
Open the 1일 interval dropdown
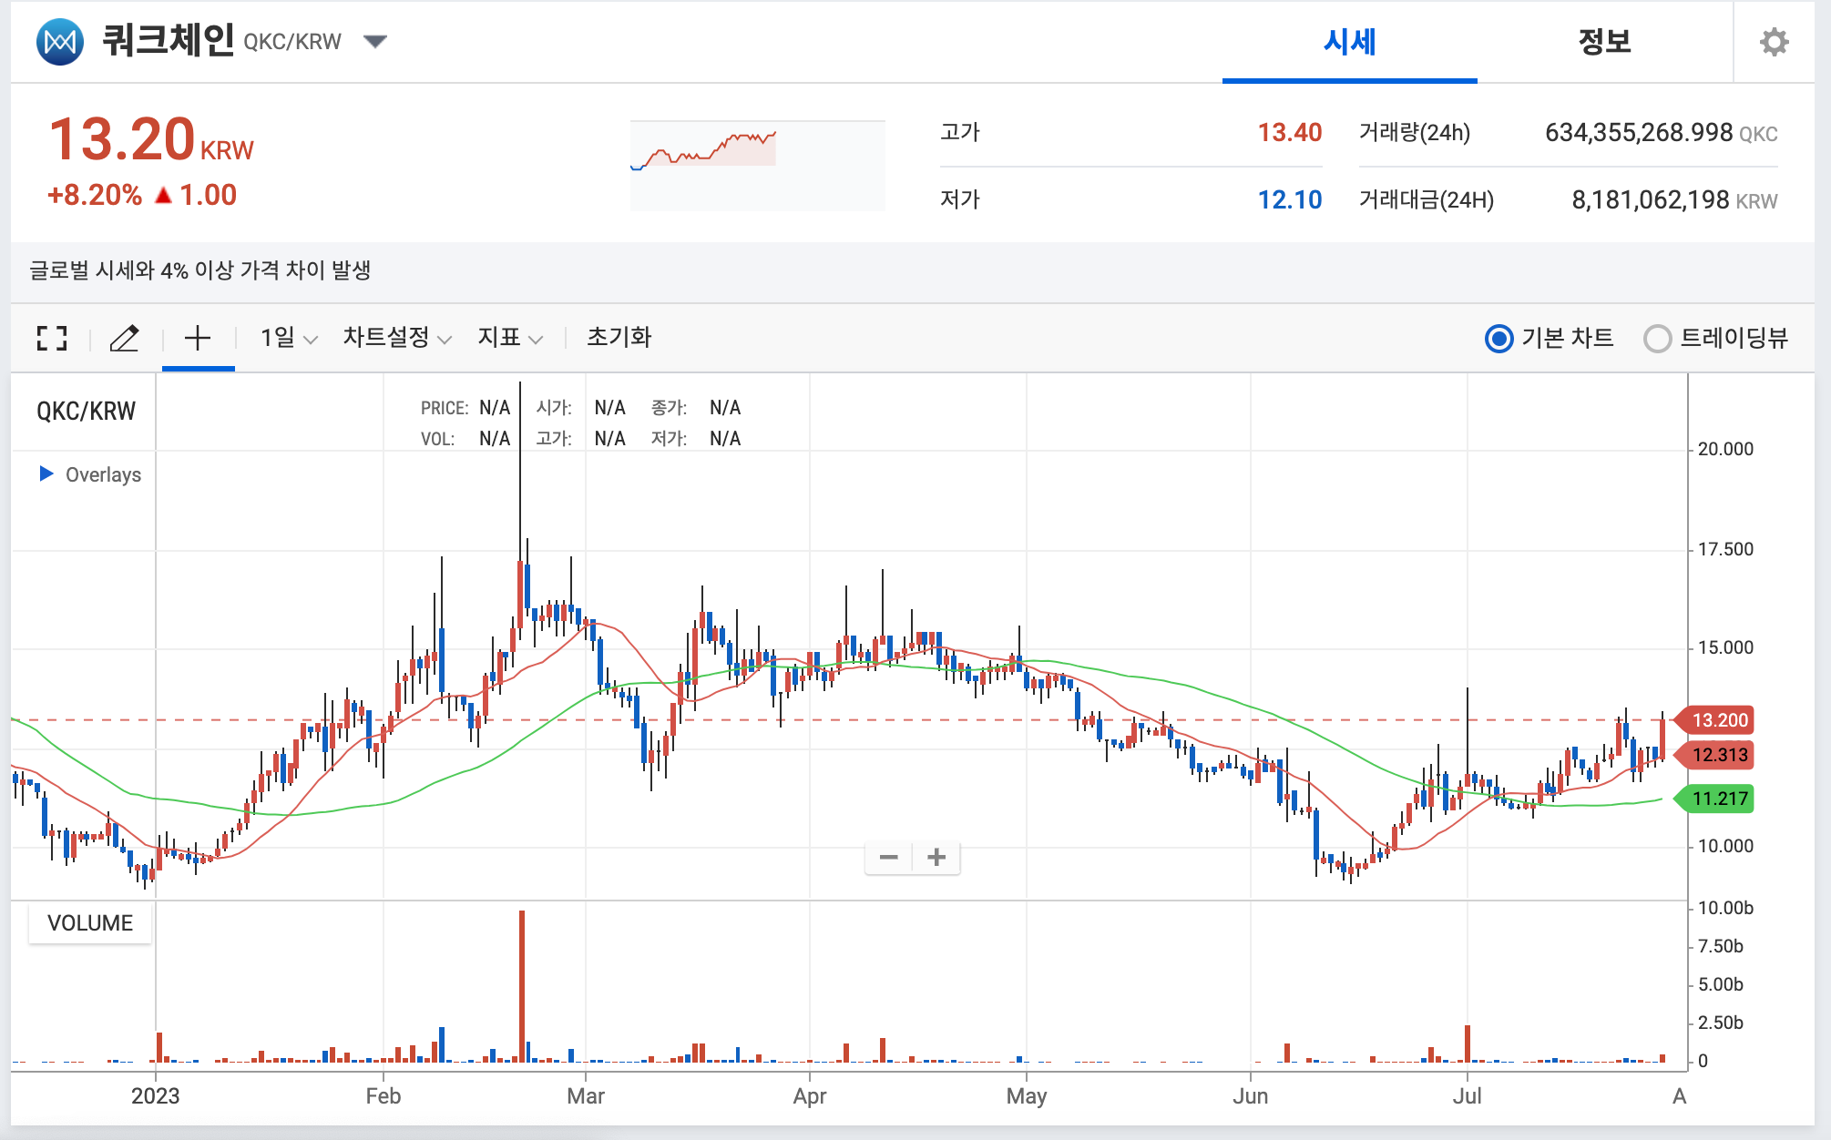[x=288, y=338]
